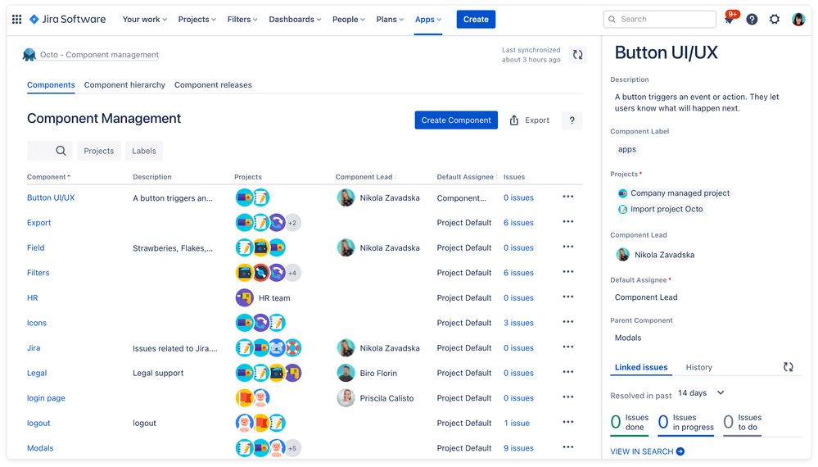The image size is (818, 467).
Task: Open the more actions menu for Legal row
Action: tap(568, 372)
